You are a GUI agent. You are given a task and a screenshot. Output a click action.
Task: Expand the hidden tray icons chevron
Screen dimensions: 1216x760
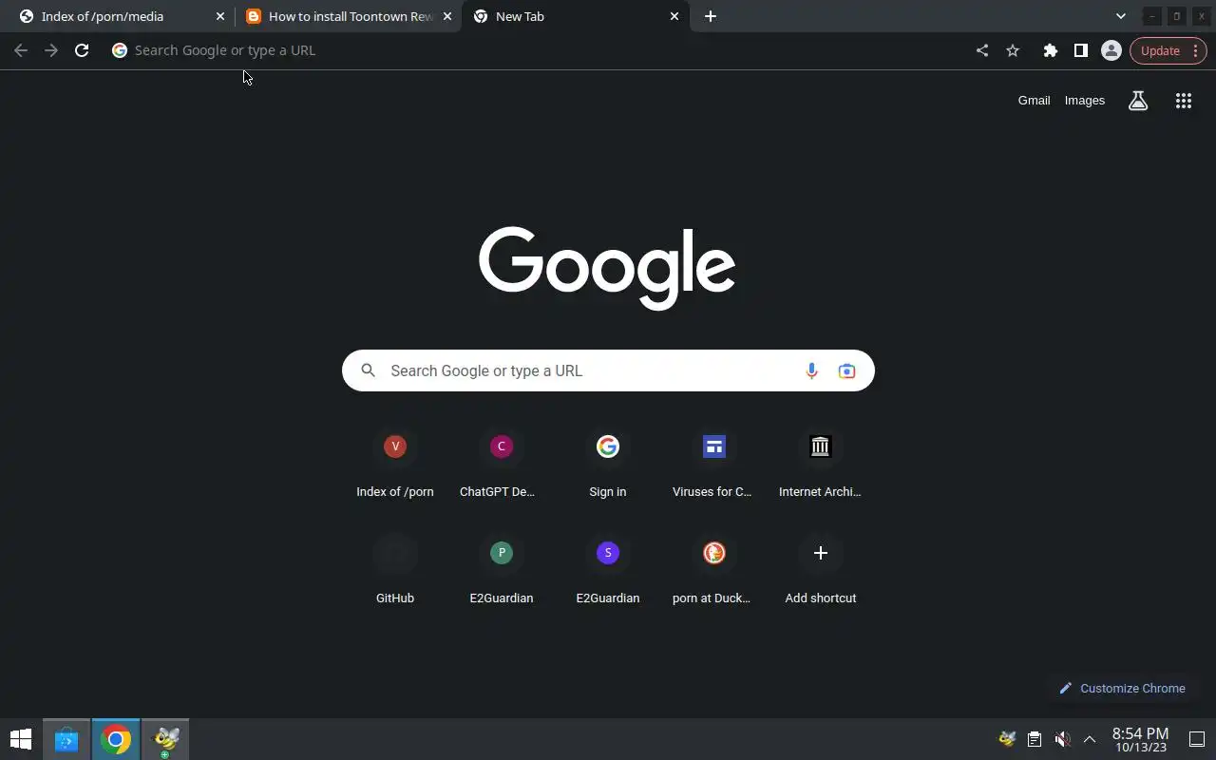pyautogui.click(x=1090, y=739)
